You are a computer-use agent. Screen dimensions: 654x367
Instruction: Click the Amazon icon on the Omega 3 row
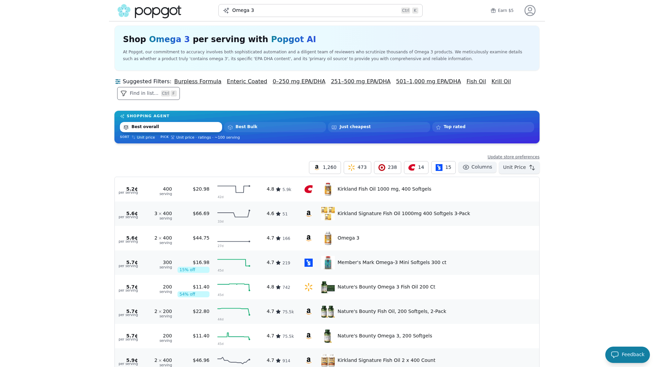(309, 238)
